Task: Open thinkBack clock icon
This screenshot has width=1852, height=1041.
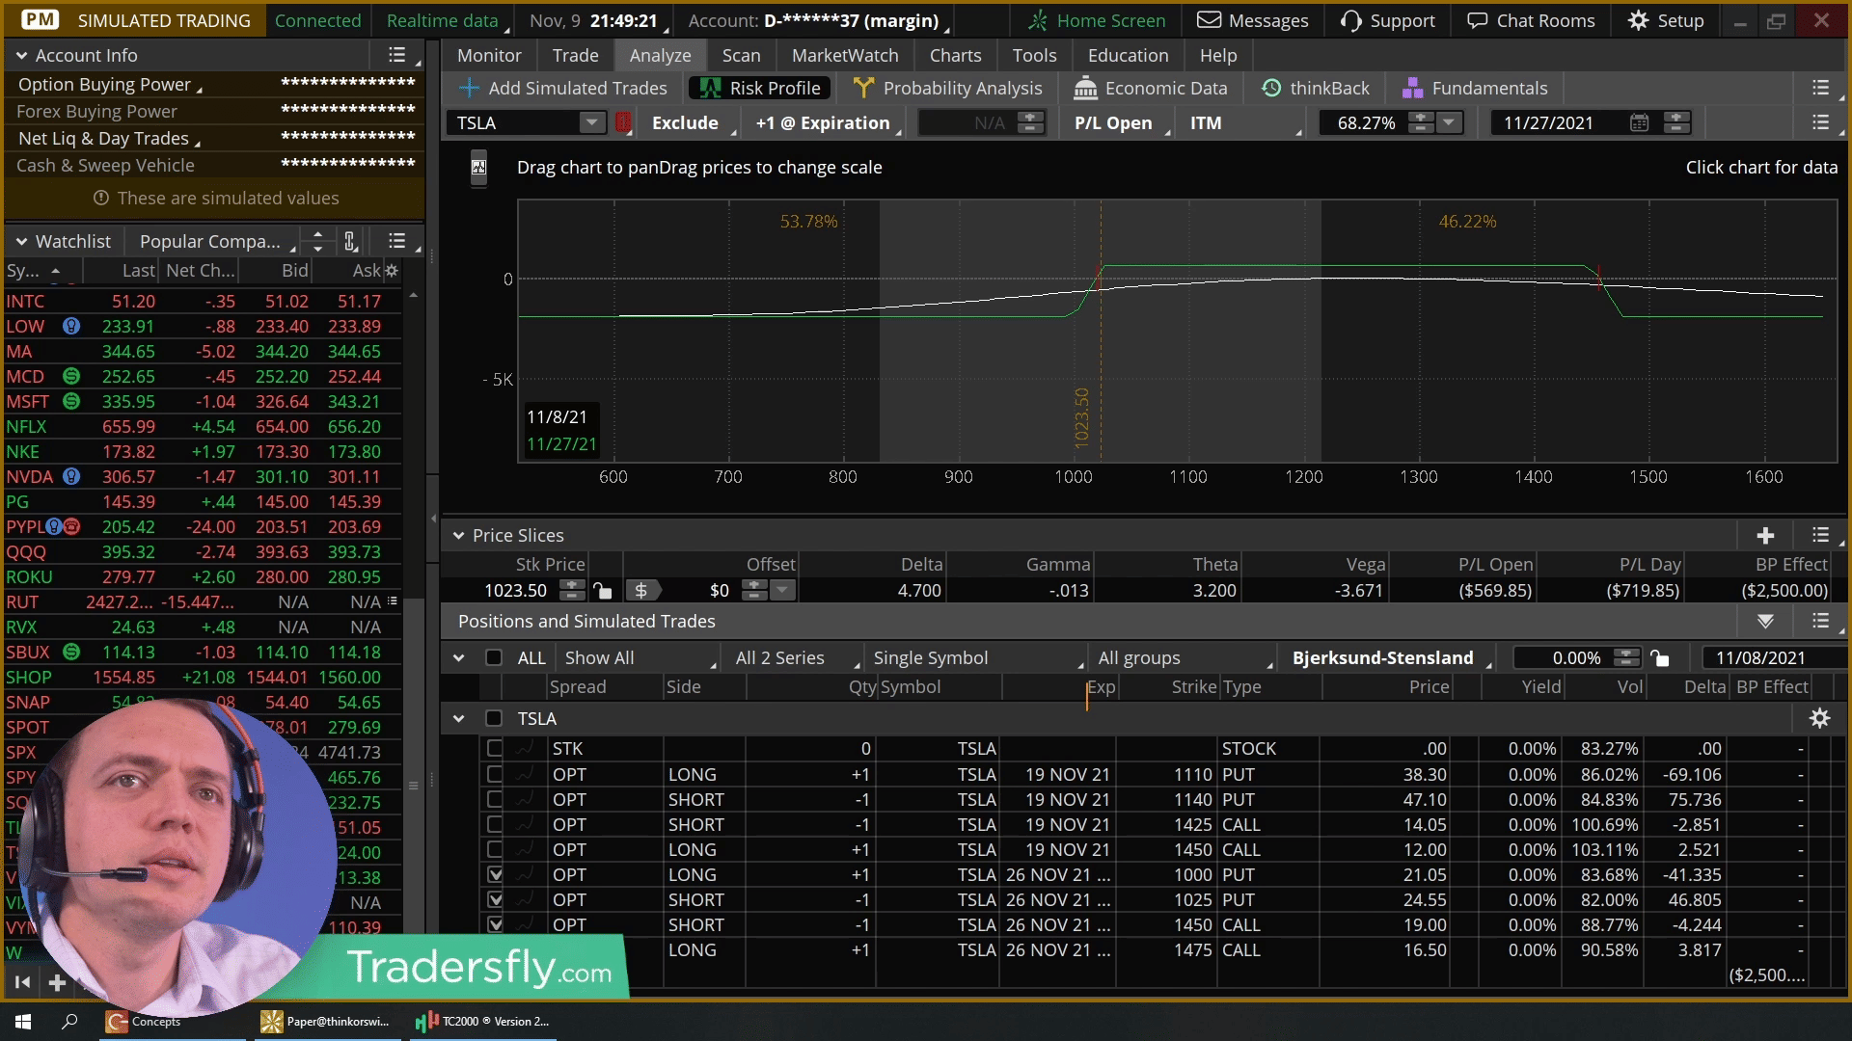Action: tap(1271, 88)
